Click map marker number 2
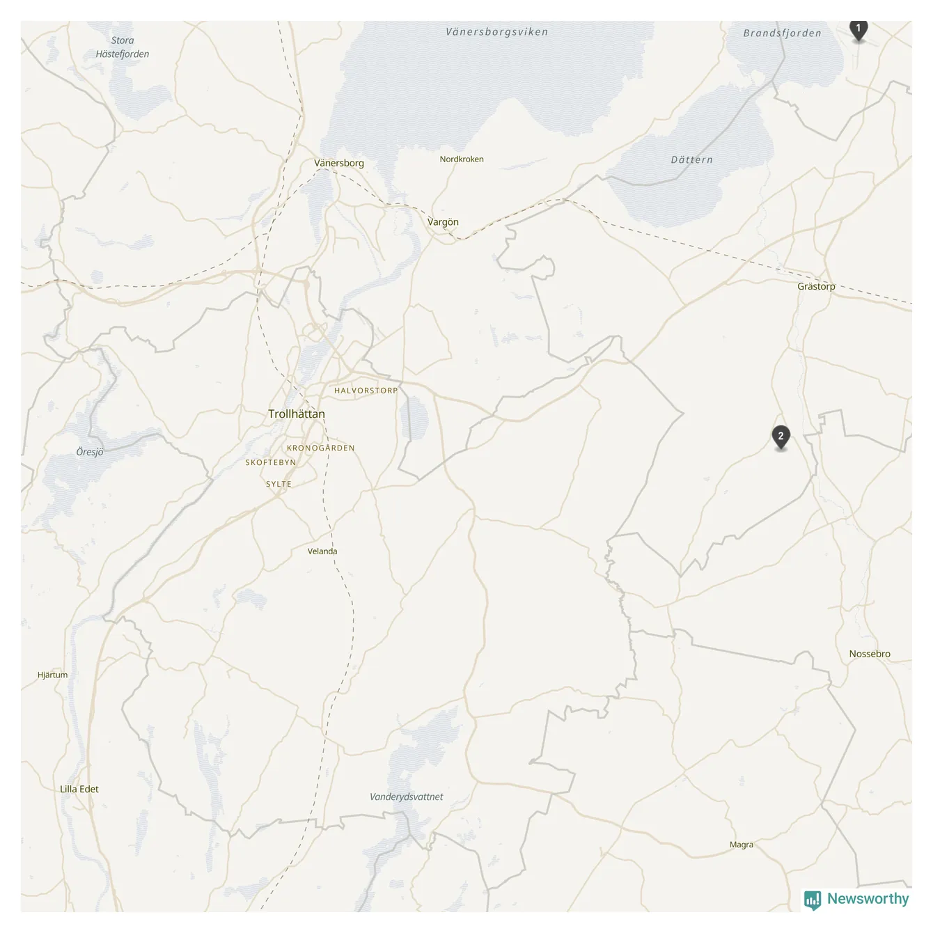This screenshot has height=933, width=933. click(781, 437)
